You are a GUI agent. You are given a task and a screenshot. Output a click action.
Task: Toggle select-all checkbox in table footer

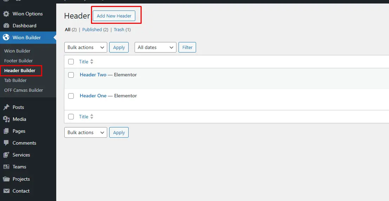tap(71, 117)
